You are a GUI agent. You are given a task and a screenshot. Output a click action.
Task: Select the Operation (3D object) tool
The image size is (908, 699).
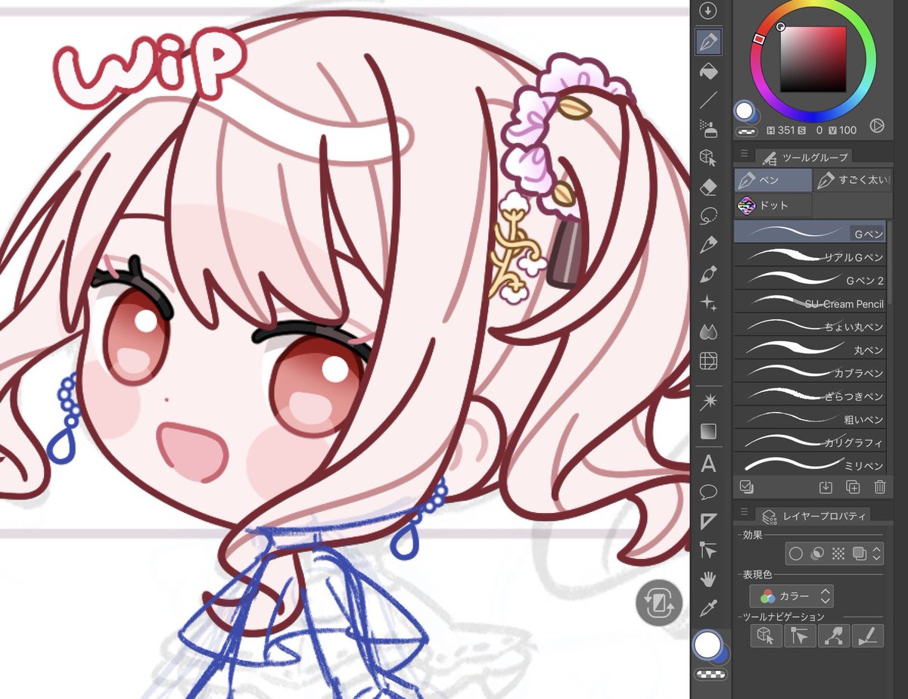708,157
